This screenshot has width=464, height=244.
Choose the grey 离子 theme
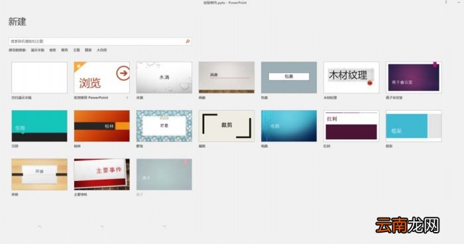164,174
